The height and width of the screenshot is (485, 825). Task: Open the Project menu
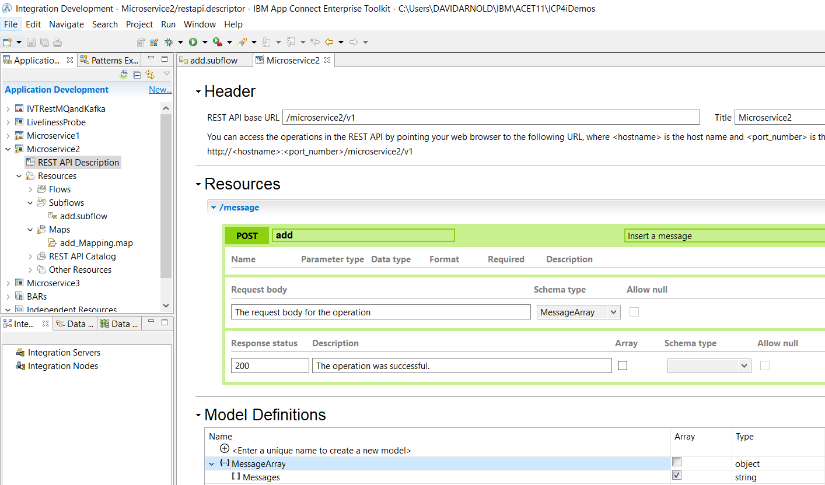tap(139, 24)
